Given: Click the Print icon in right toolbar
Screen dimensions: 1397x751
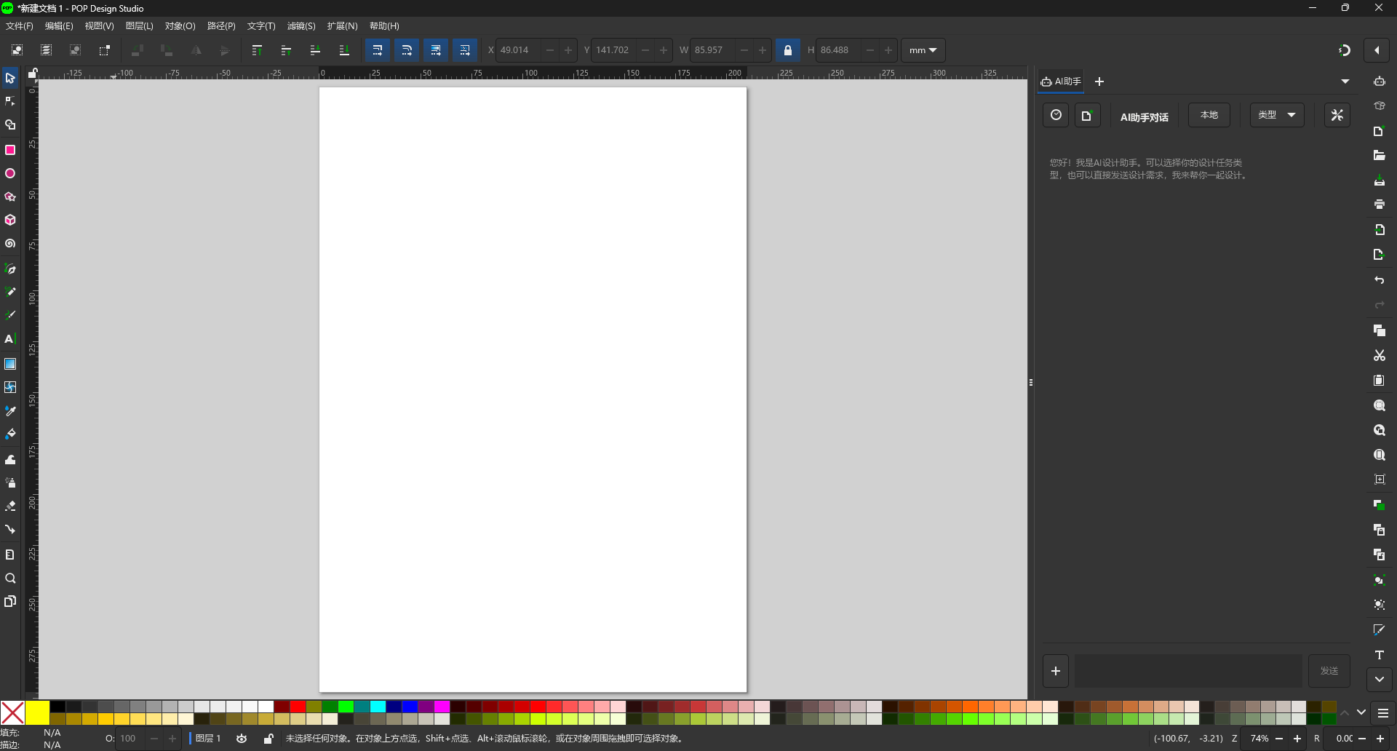Looking at the screenshot, I should (x=1379, y=204).
